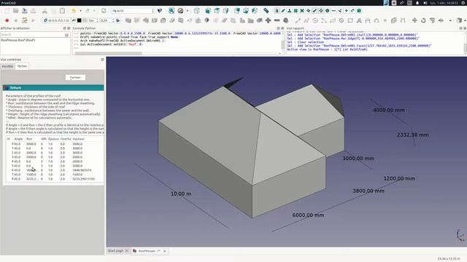Switch to the front view cube icon
Viewport: 467px width, 262px height.
208,11
